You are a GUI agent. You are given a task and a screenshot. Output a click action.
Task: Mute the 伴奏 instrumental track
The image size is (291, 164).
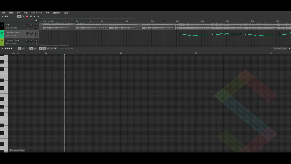(36, 25)
